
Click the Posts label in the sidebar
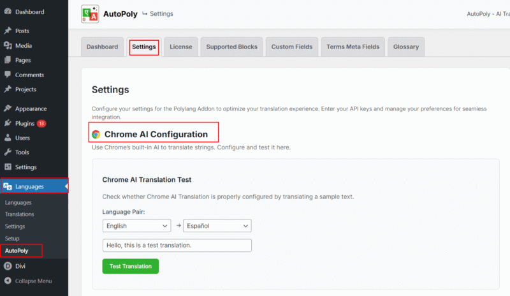pyautogui.click(x=22, y=31)
